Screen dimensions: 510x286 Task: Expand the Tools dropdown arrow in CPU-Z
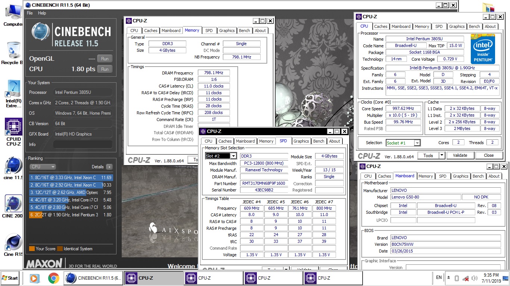(442, 155)
